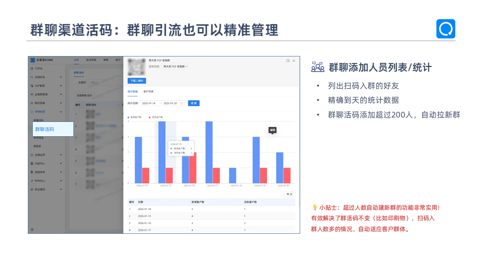Image resolution: width=482 pixels, height=271 pixels.
Task: Click the 2026-01-18 x-axis label
Action: click(x=236, y=186)
